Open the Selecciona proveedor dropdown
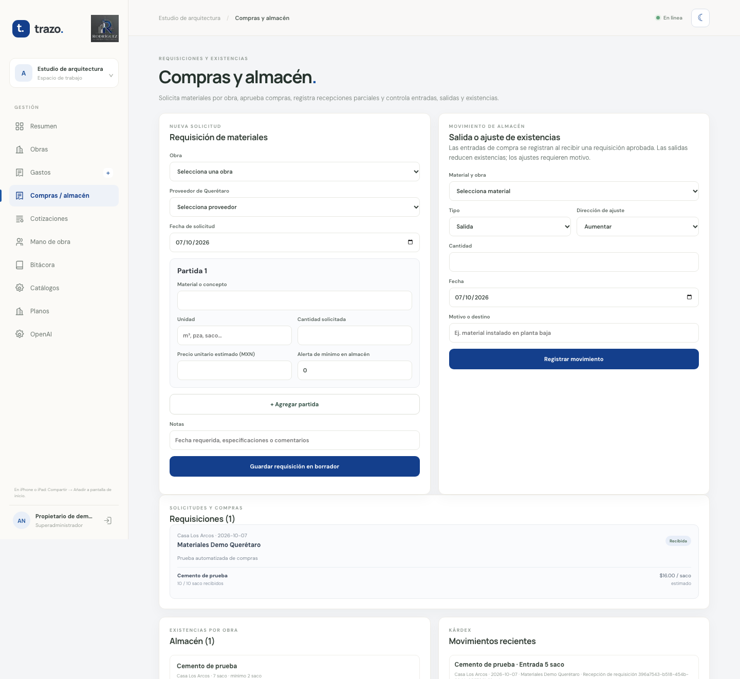The image size is (740, 679). (x=294, y=207)
